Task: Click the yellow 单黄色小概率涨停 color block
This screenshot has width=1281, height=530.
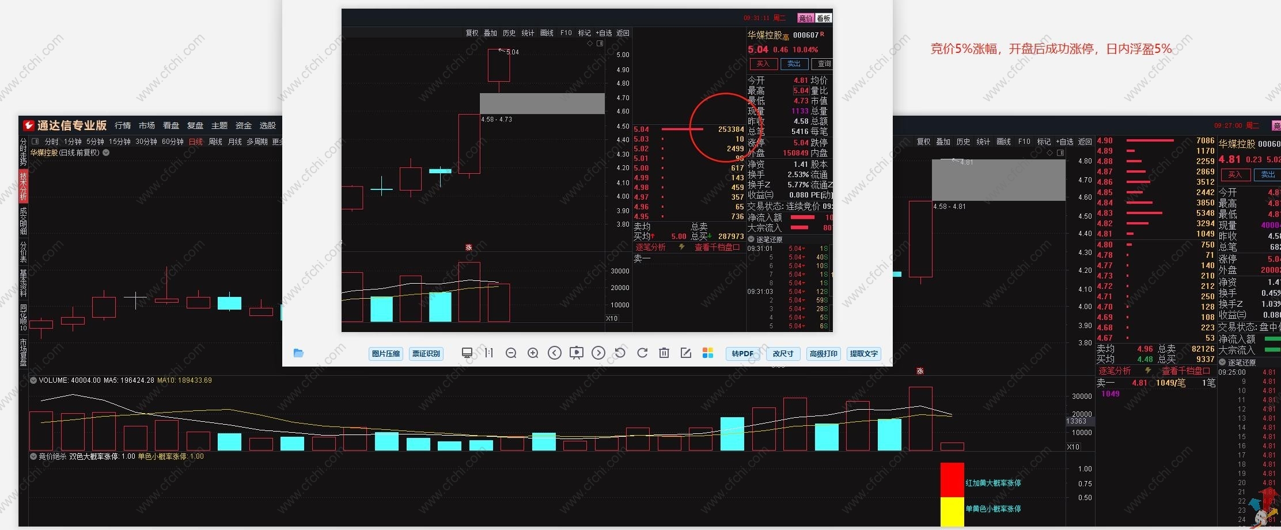Action: (x=952, y=512)
